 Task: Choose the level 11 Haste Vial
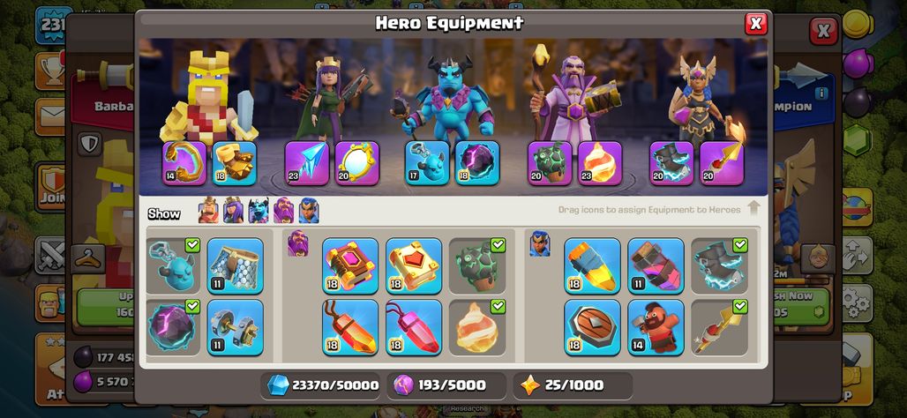pos(656,266)
